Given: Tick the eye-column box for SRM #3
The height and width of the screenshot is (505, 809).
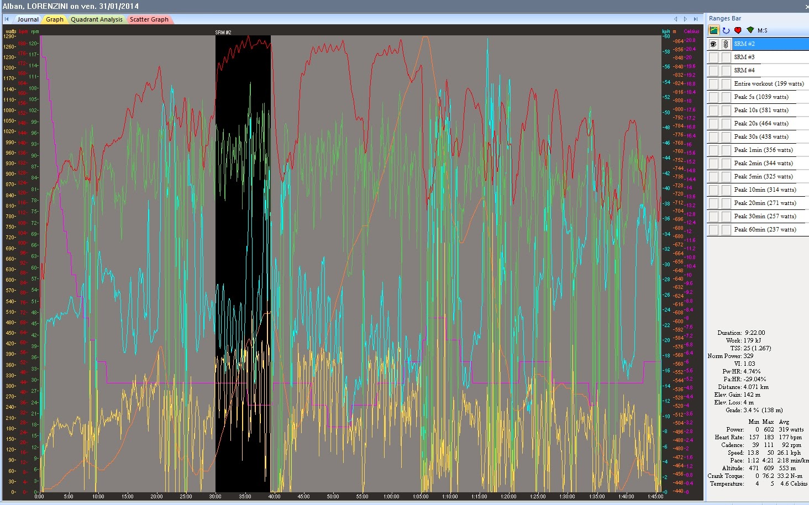Looking at the screenshot, I should point(713,57).
